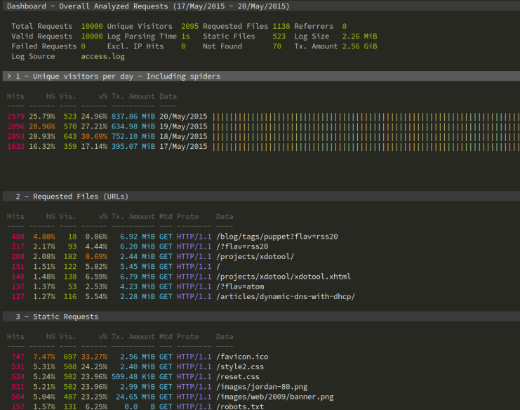Open the Static Requests panel header
520x410 pixels.
click(58, 317)
